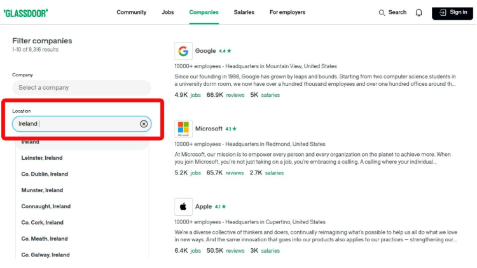Focus the Select a company field
Viewport: 477px width, 268px height.
pyautogui.click(x=81, y=88)
